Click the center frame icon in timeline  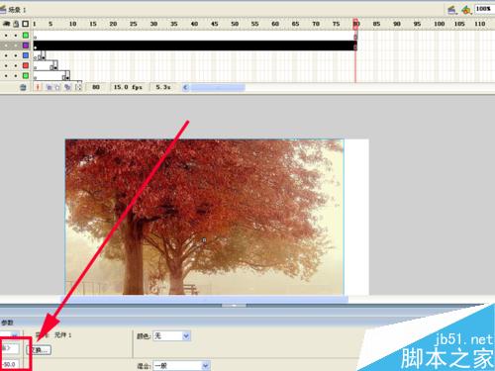pyautogui.click(x=38, y=87)
